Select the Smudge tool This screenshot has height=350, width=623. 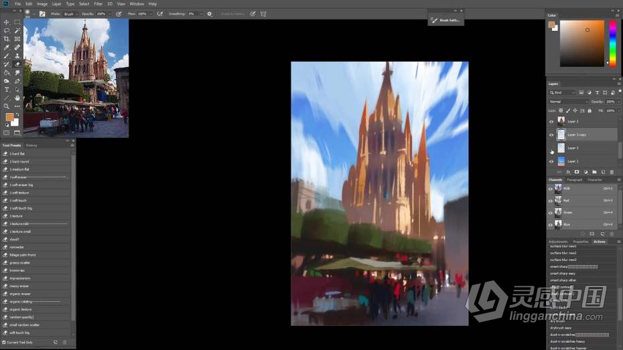[17, 73]
